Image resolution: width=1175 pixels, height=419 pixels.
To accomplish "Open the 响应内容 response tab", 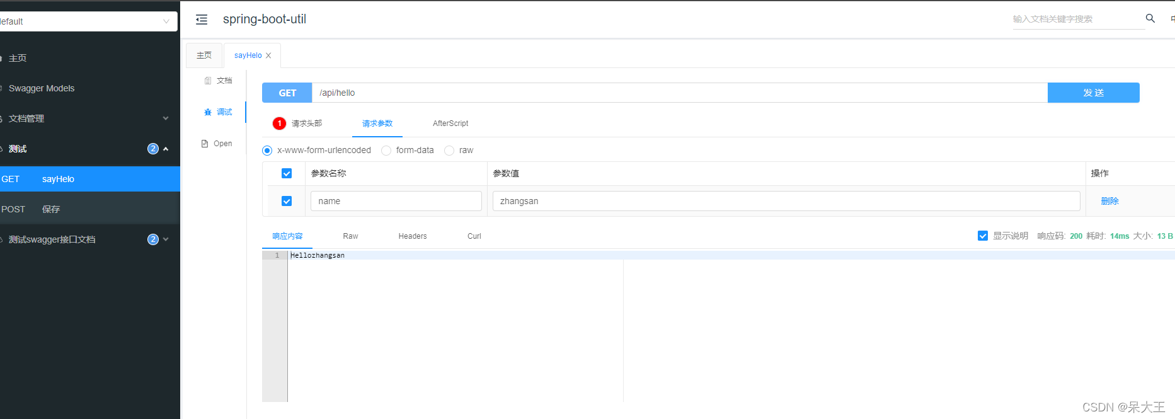I will [x=287, y=236].
